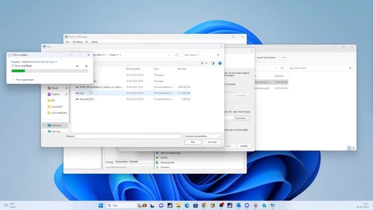
Task: Sort files by the Størrelse column
Action: 182,69
